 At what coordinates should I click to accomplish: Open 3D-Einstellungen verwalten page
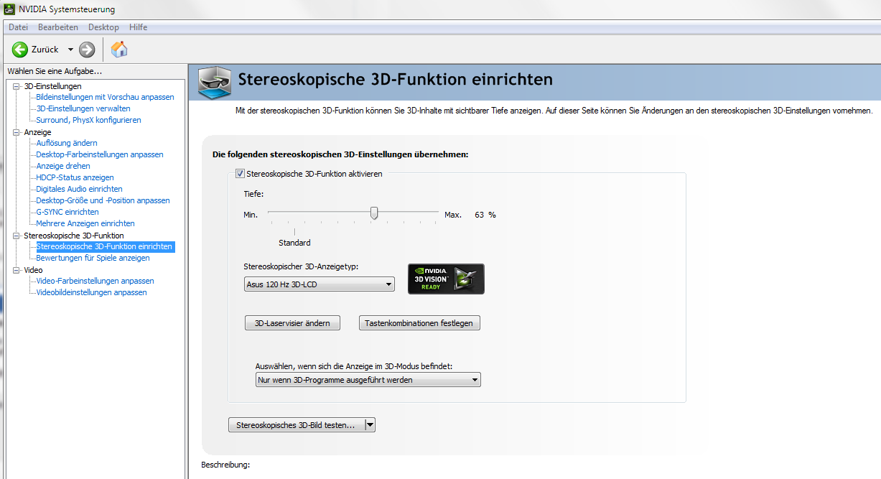tap(83, 108)
